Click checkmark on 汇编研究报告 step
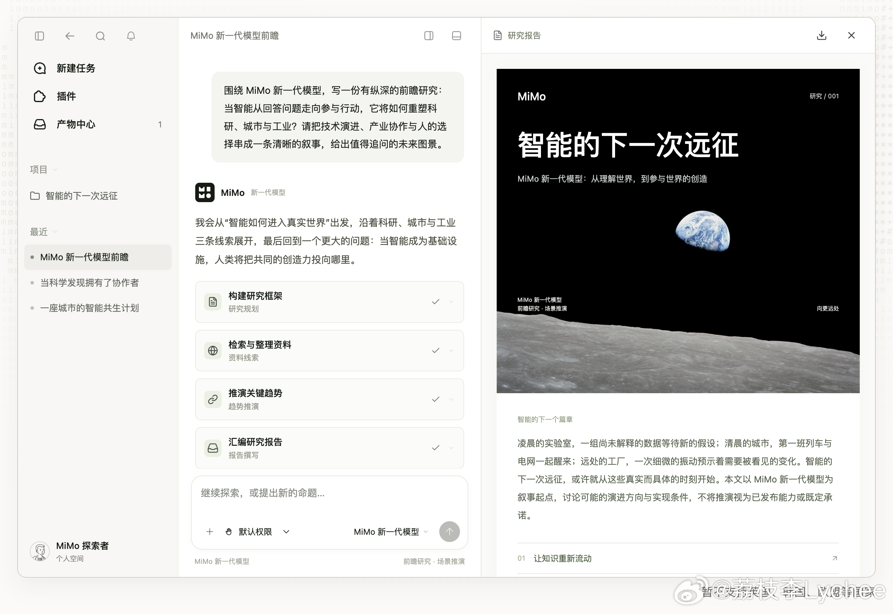The height and width of the screenshot is (614, 893). pyautogui.click(x=435, y=448)
